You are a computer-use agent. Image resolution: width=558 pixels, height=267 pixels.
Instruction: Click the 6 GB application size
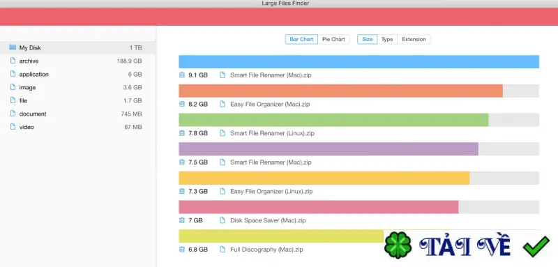tap(135, 75)
